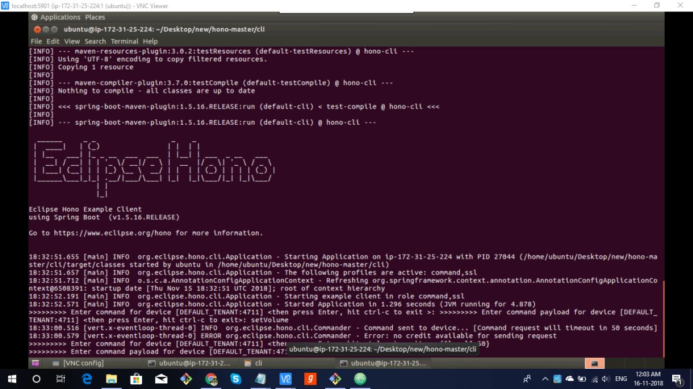Open the diamond icon left of green app

336,379
